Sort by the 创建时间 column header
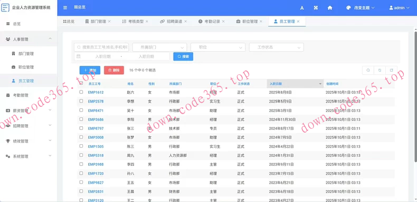 click(x=333, y=84)
